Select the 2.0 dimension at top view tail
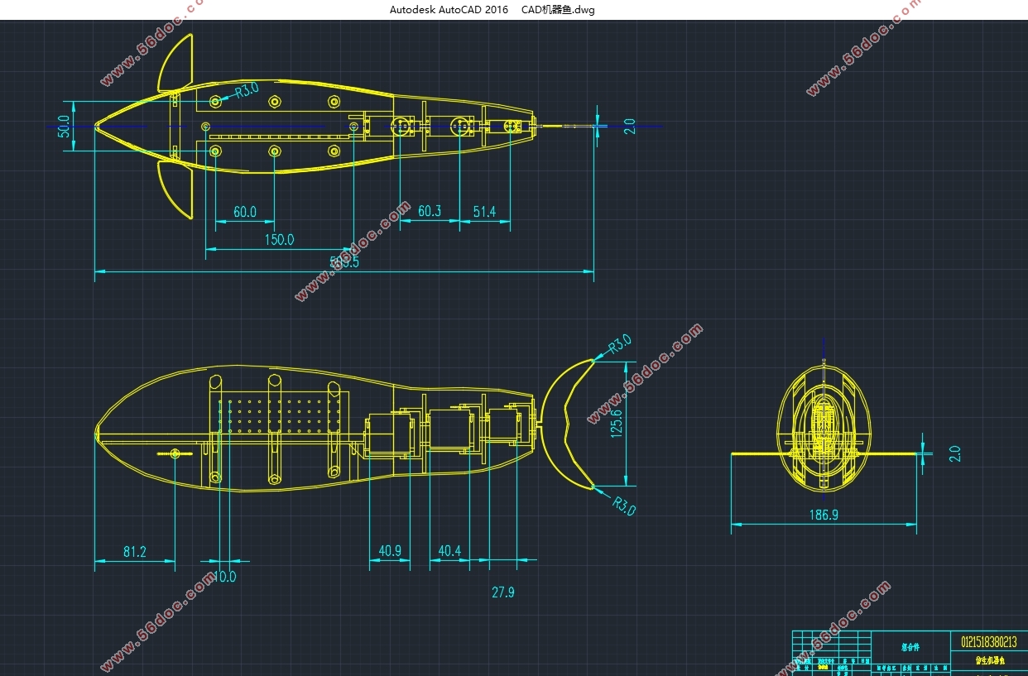This screenshot has width=1028, height=676. pos(630,126)
